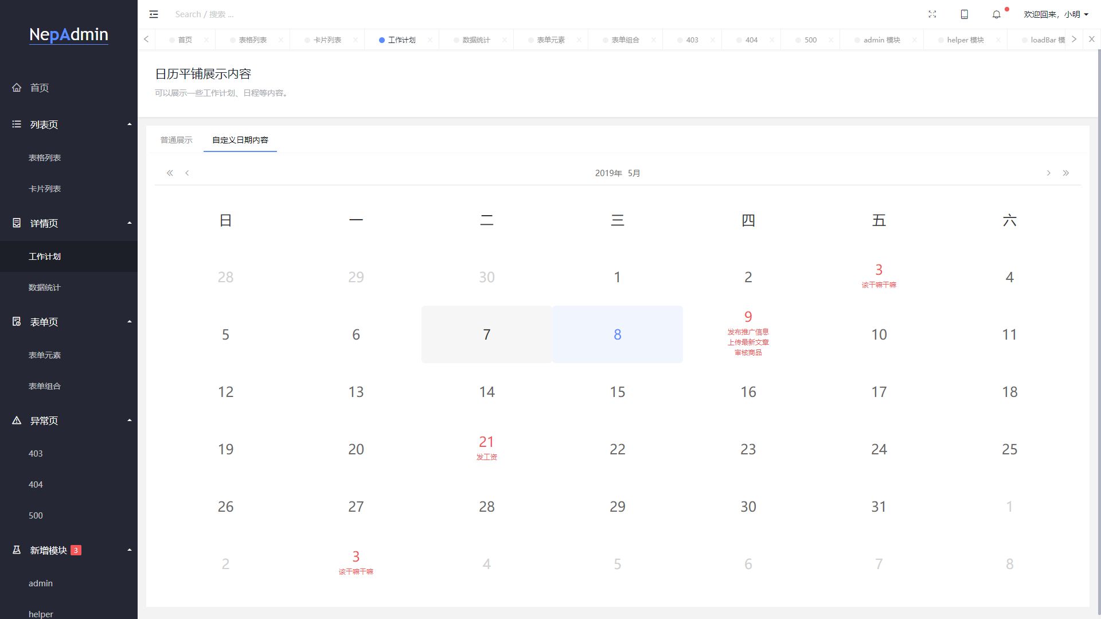This screenshot has height=619, width=1101.
Task: Switch to the 数据统计 tab
Action: tap(476, 40)
